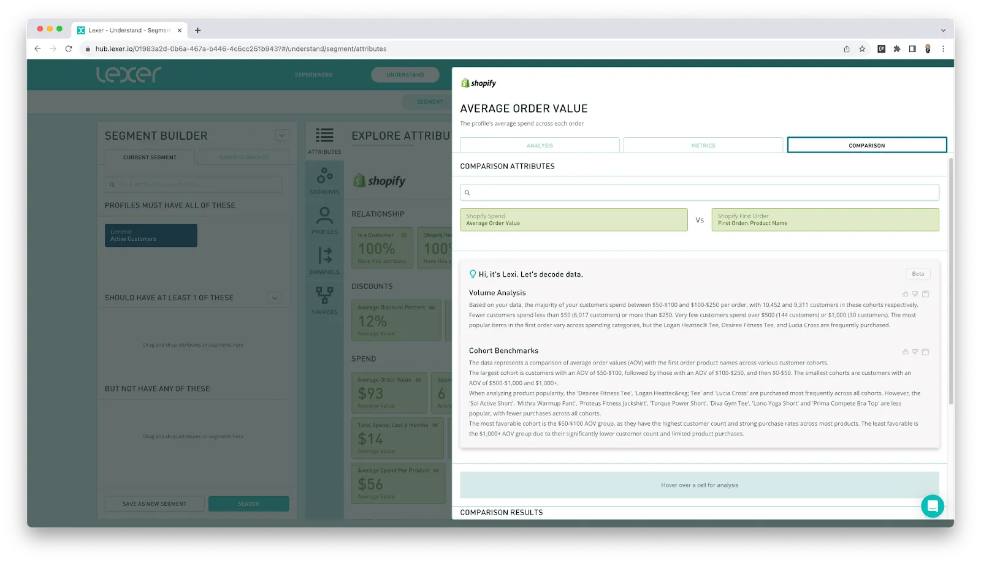Copy the Volume Analysis text to clipboard
This screenshot has height=563, width=981.
(x=925, y=294)
